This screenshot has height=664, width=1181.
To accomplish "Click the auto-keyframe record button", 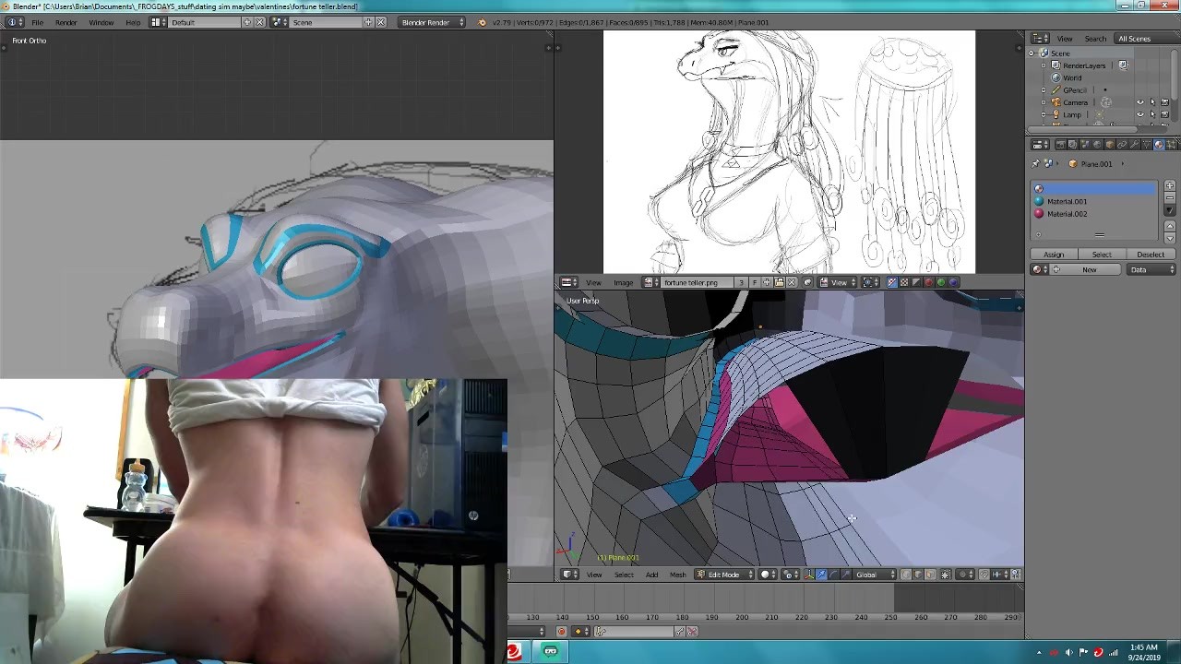I will [x=561, y=632].
